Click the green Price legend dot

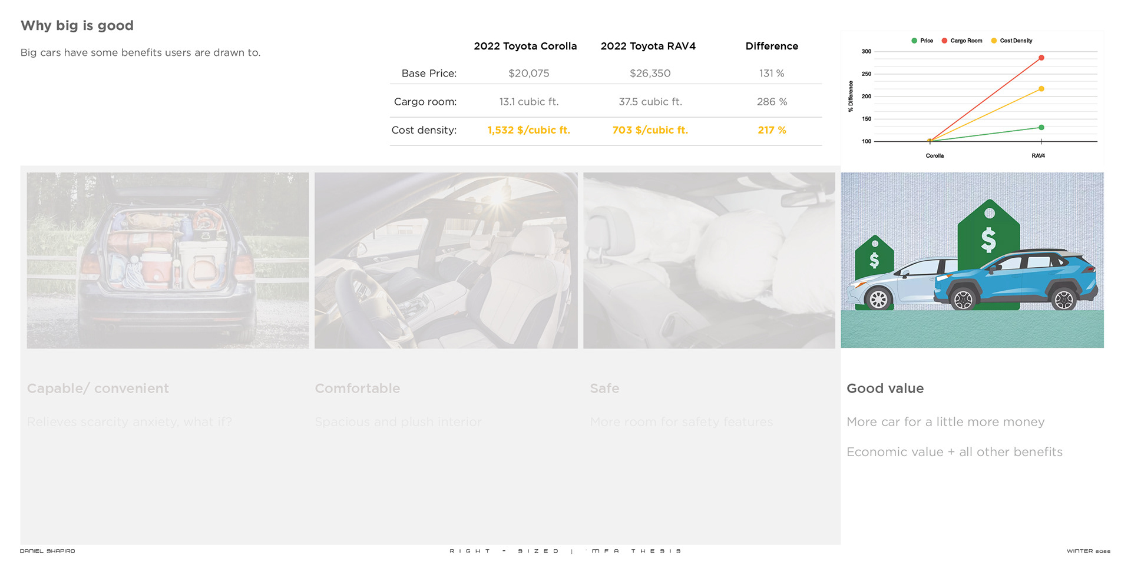pos(914,41)
